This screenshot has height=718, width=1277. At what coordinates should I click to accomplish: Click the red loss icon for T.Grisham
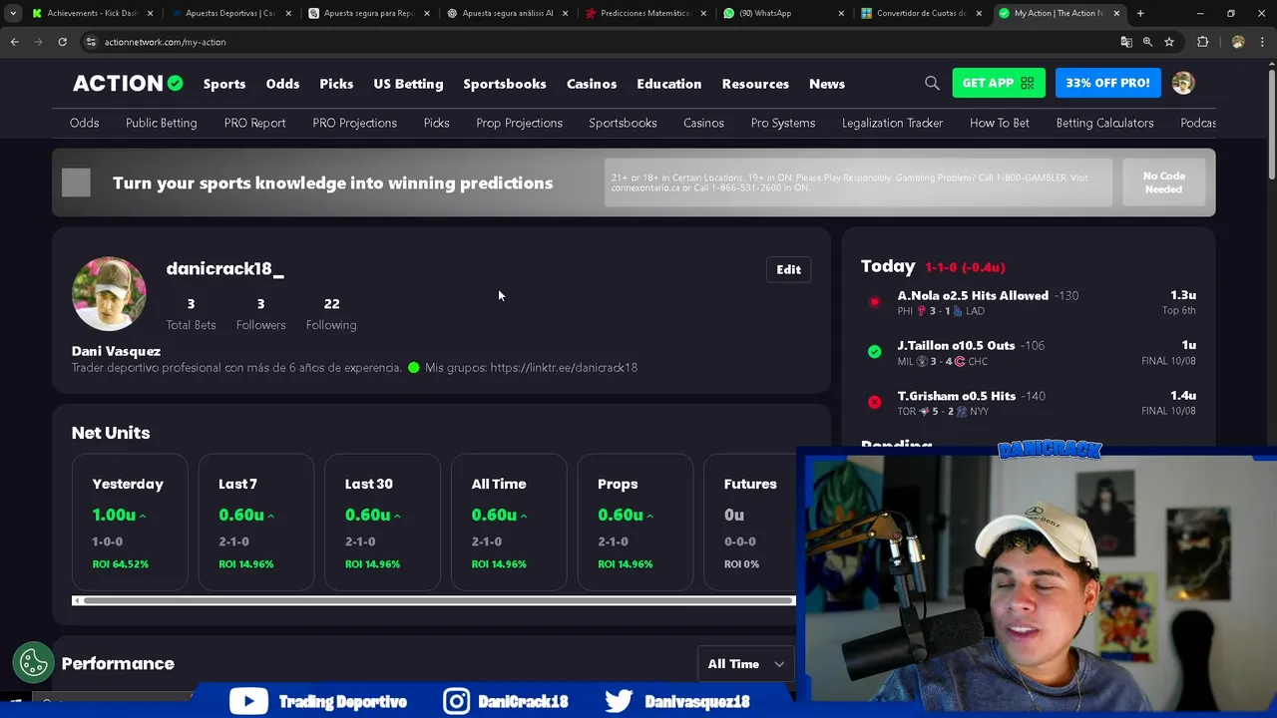click(875, 402)
